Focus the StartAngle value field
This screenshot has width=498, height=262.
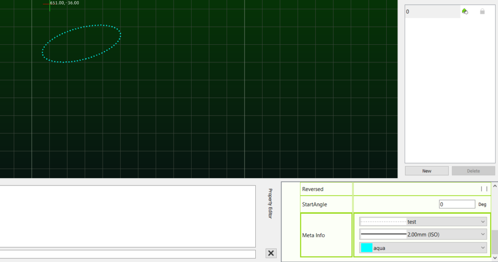(x=457, y=204)
